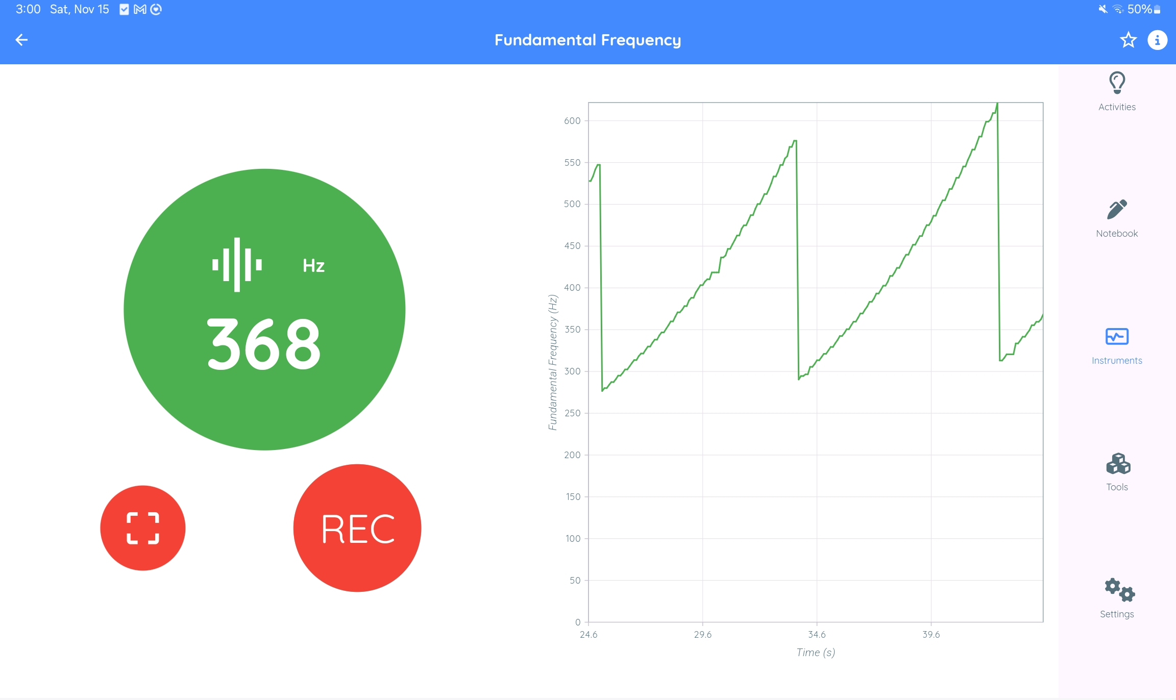This screenshot has height=700, width=1176.
Task: Tap the Gmail notification icon in the status bar
Action: [x=140, y=9]
